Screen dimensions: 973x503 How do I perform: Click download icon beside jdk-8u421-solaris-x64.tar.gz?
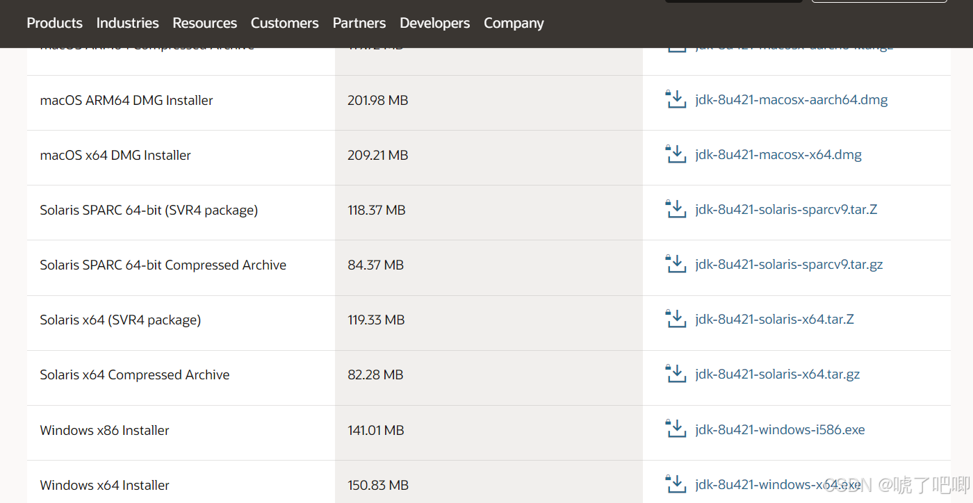[676, 374]
